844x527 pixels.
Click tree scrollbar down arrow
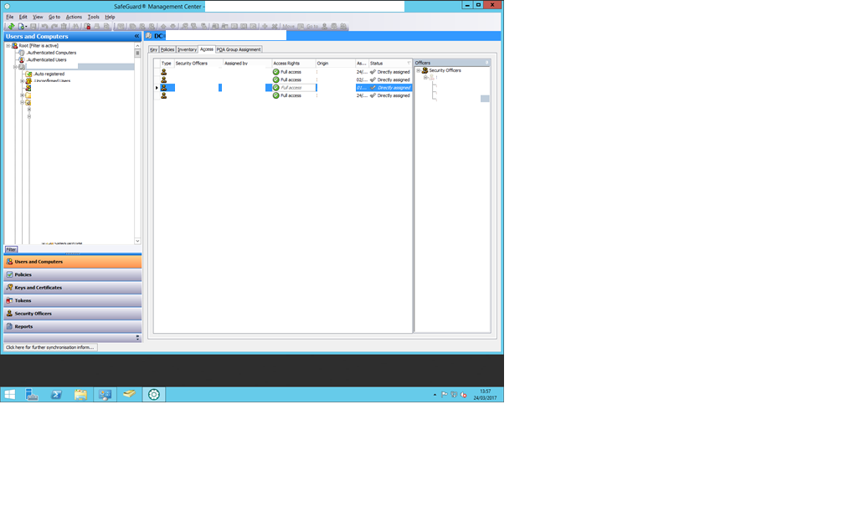[137, 241]
